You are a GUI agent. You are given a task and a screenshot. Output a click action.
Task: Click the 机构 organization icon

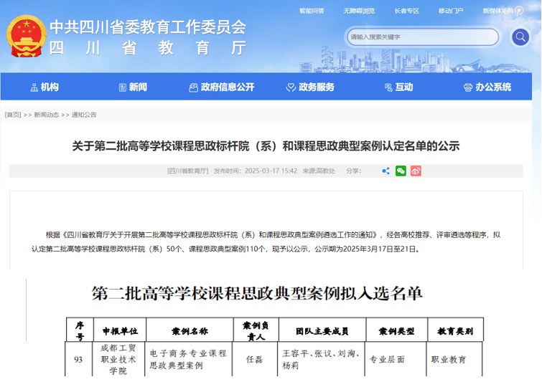pyautogui.click(x=34, y=87)
